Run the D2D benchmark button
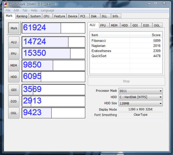This screenshot has height=155, width=173. tap(14, 101)
